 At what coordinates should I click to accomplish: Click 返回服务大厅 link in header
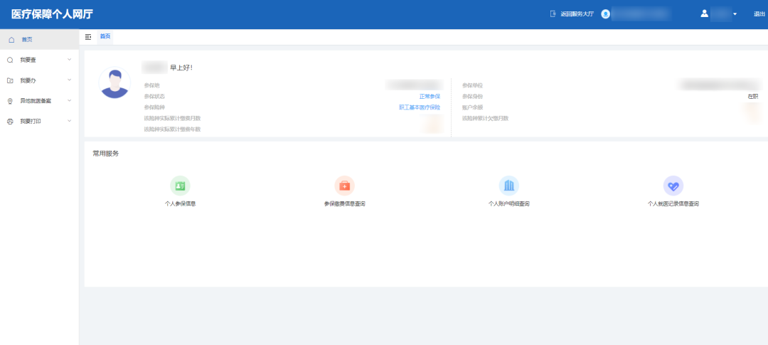(x=577, y=14)
